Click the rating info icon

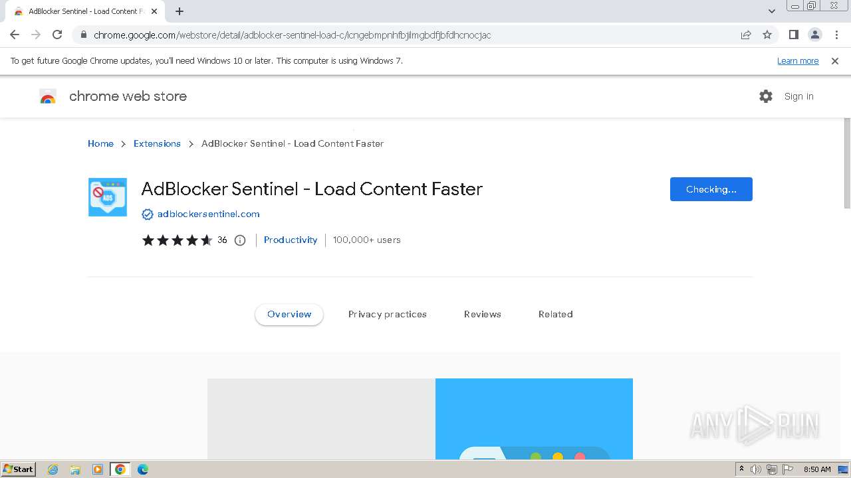[x=240, y=240]
